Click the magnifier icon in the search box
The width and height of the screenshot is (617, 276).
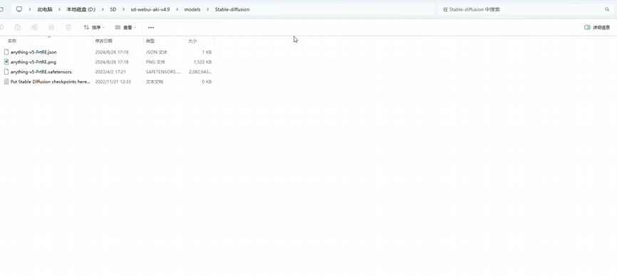[x=607, y=9]
